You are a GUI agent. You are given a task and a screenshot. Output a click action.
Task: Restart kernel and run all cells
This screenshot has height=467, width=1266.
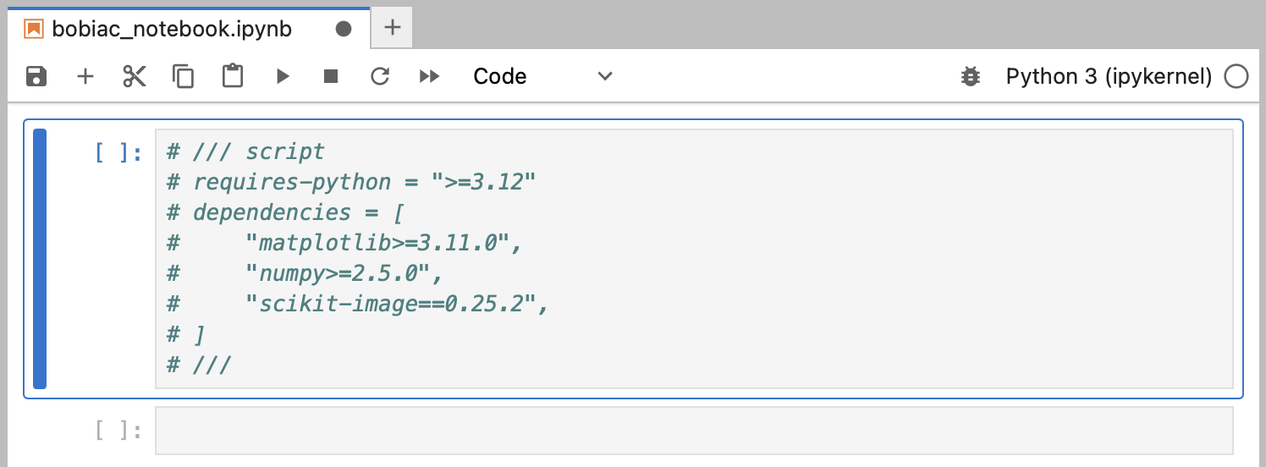click(x=430, y=76)
